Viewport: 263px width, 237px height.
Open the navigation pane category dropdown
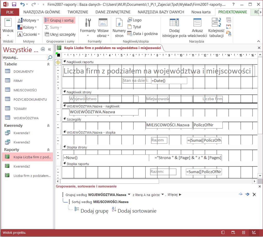tap(43, 49)
